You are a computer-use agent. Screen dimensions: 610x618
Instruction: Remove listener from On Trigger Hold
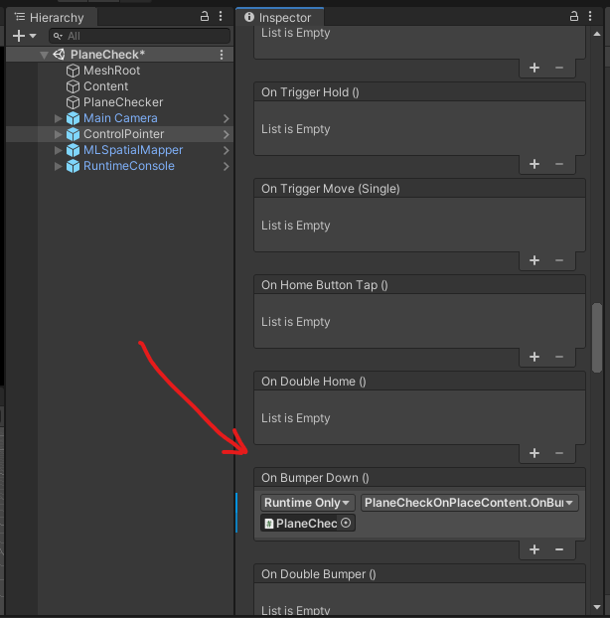[x=559, y=164]
